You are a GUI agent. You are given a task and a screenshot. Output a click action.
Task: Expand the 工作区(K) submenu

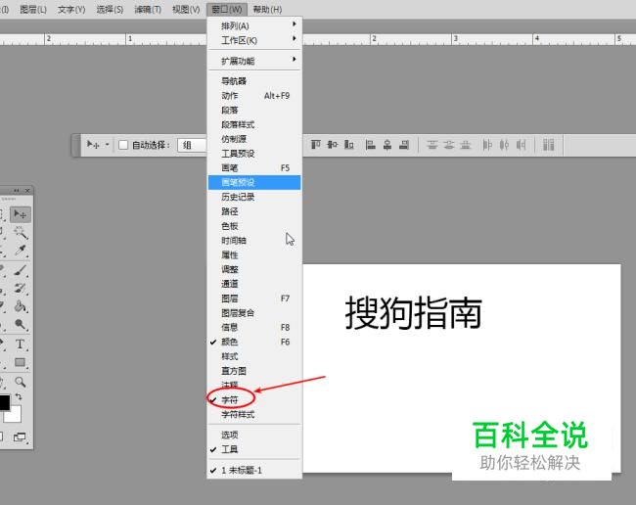click(x=254, y=40)
